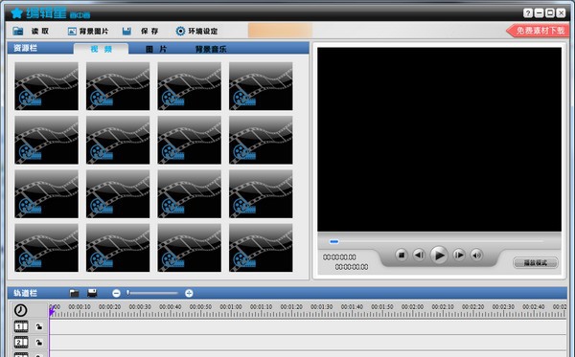Select first video thumbnail in the top row

click(x=47, y=86)
